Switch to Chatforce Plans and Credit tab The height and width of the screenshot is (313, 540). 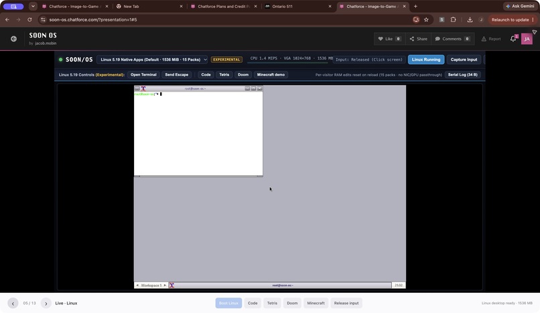(x=222, y=6)
